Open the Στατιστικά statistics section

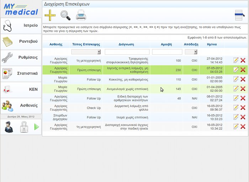click(21, 74)
